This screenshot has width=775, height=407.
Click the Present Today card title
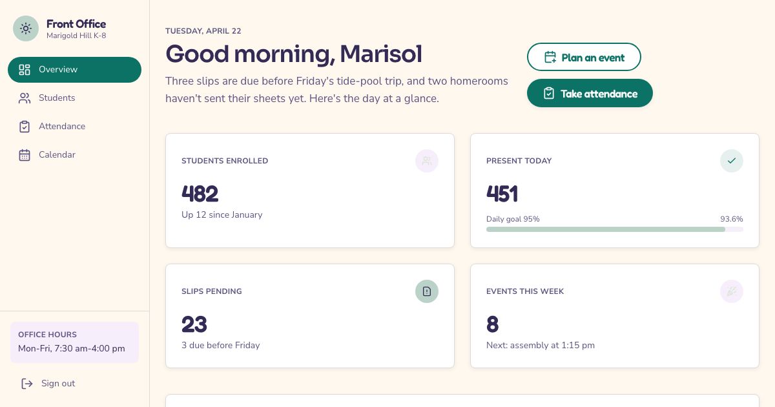[519, 161]
